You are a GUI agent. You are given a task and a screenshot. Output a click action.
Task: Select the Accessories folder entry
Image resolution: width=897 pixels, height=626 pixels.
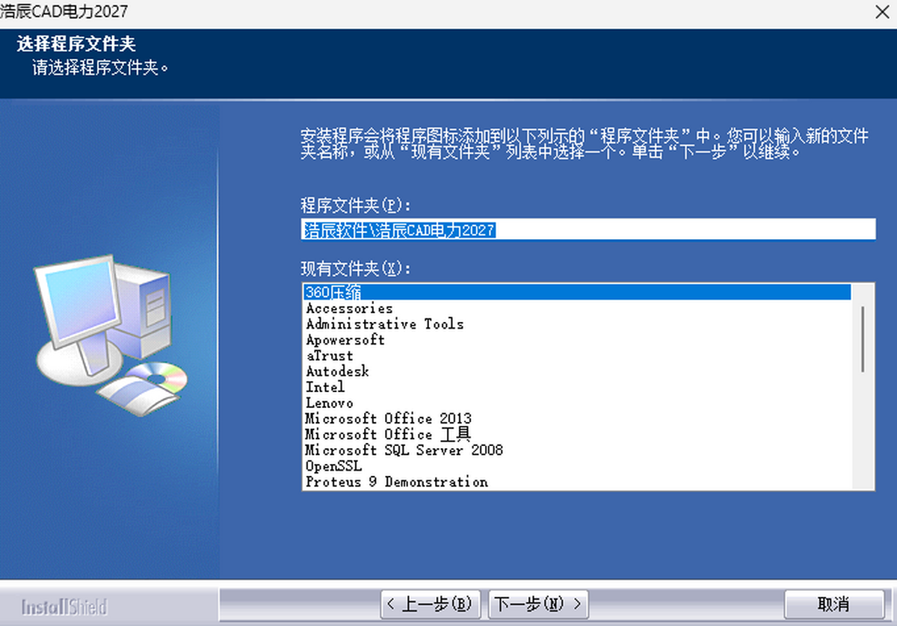[x=576, y=308]
